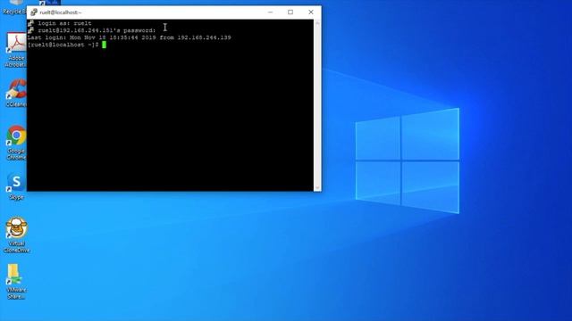Open VMware Shared Folders shortcut
The height and width of the screenshot is (321, 572).
tap(16, 281)
